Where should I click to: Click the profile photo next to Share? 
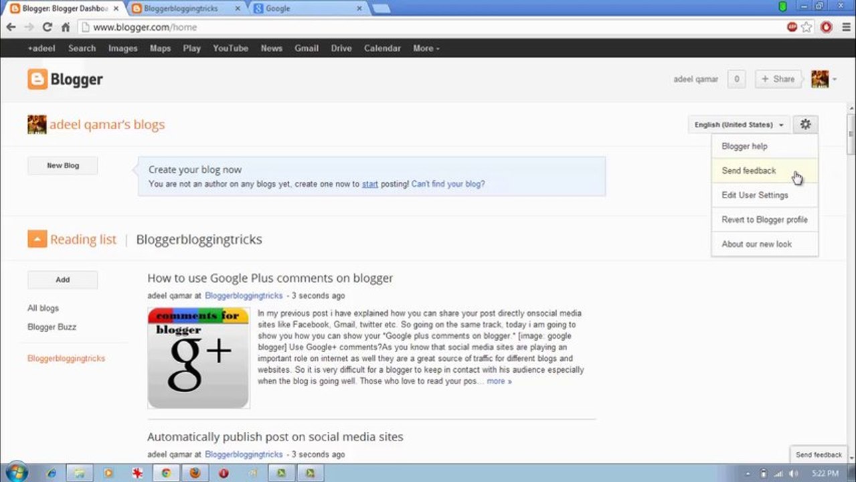[x=820, y=79]
